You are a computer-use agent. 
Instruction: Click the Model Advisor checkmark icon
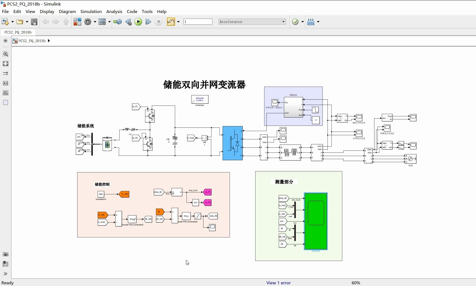click(295, 22)
